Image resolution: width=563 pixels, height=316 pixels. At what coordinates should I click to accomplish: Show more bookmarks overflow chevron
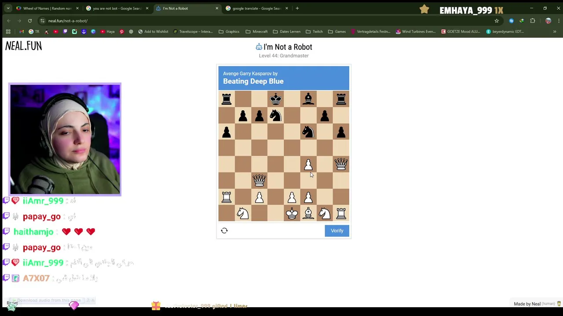pyautogui.click(x=555, y=32)
